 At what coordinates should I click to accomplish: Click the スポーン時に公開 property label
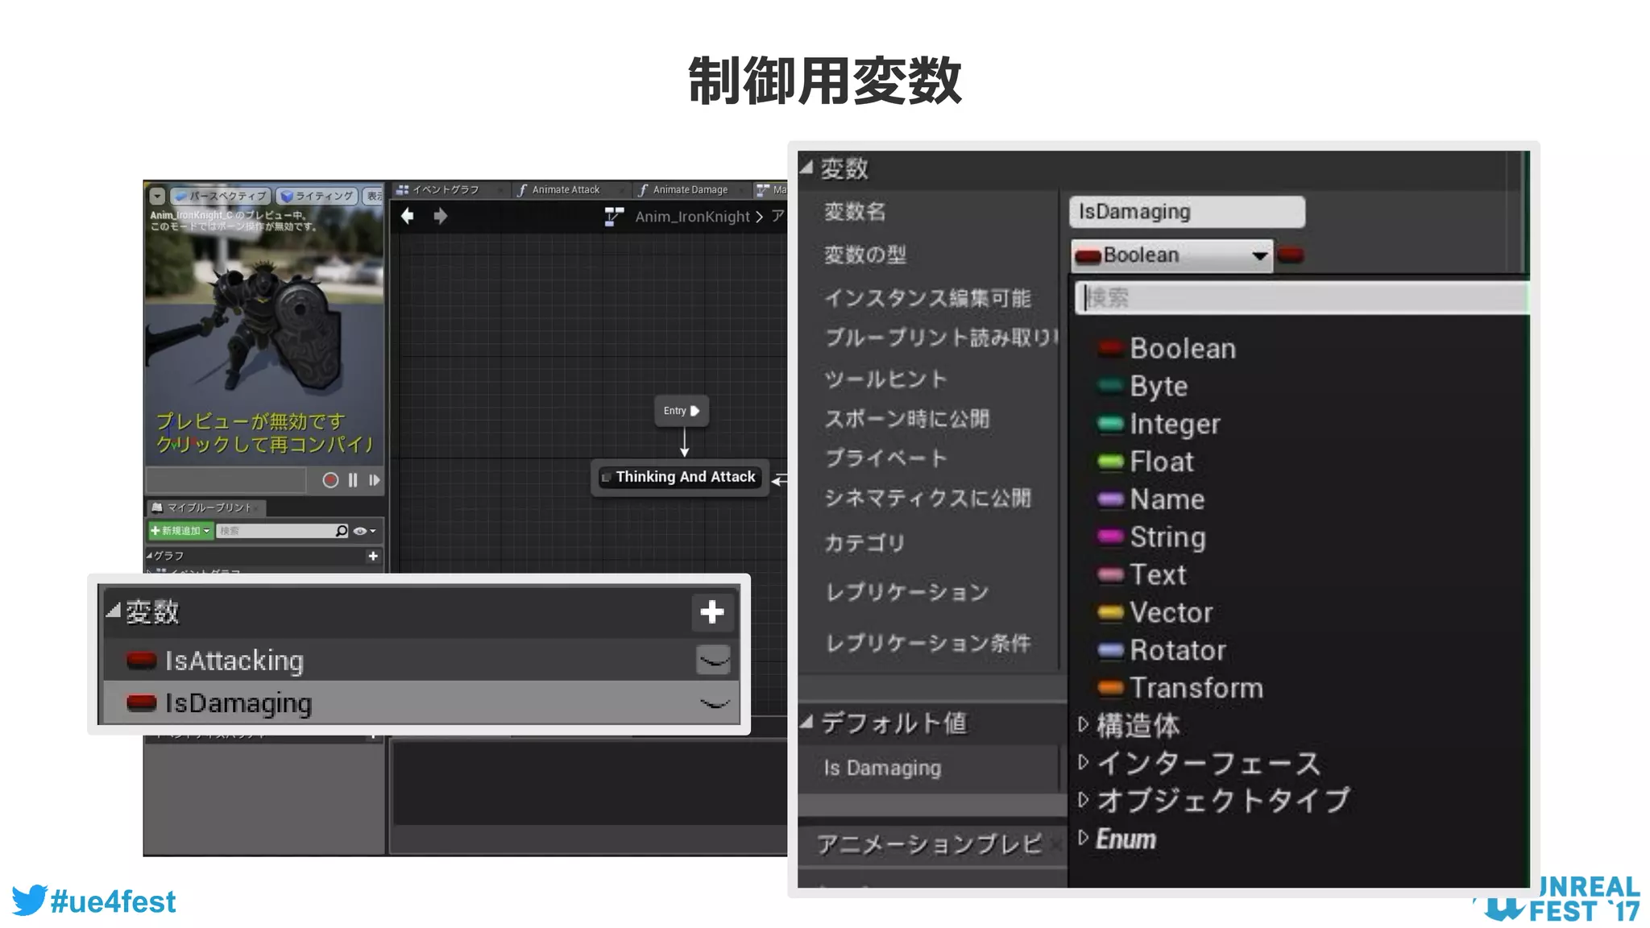coord(906,419)
